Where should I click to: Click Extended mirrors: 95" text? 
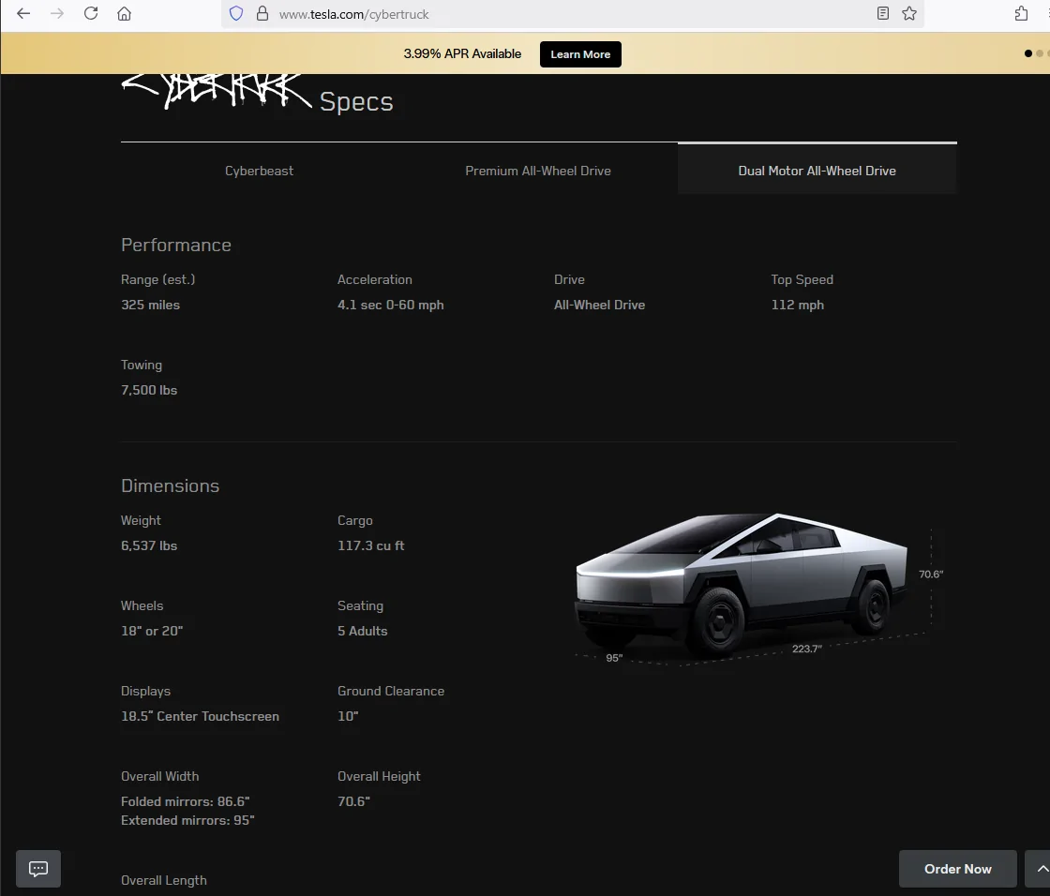(187, 820)
